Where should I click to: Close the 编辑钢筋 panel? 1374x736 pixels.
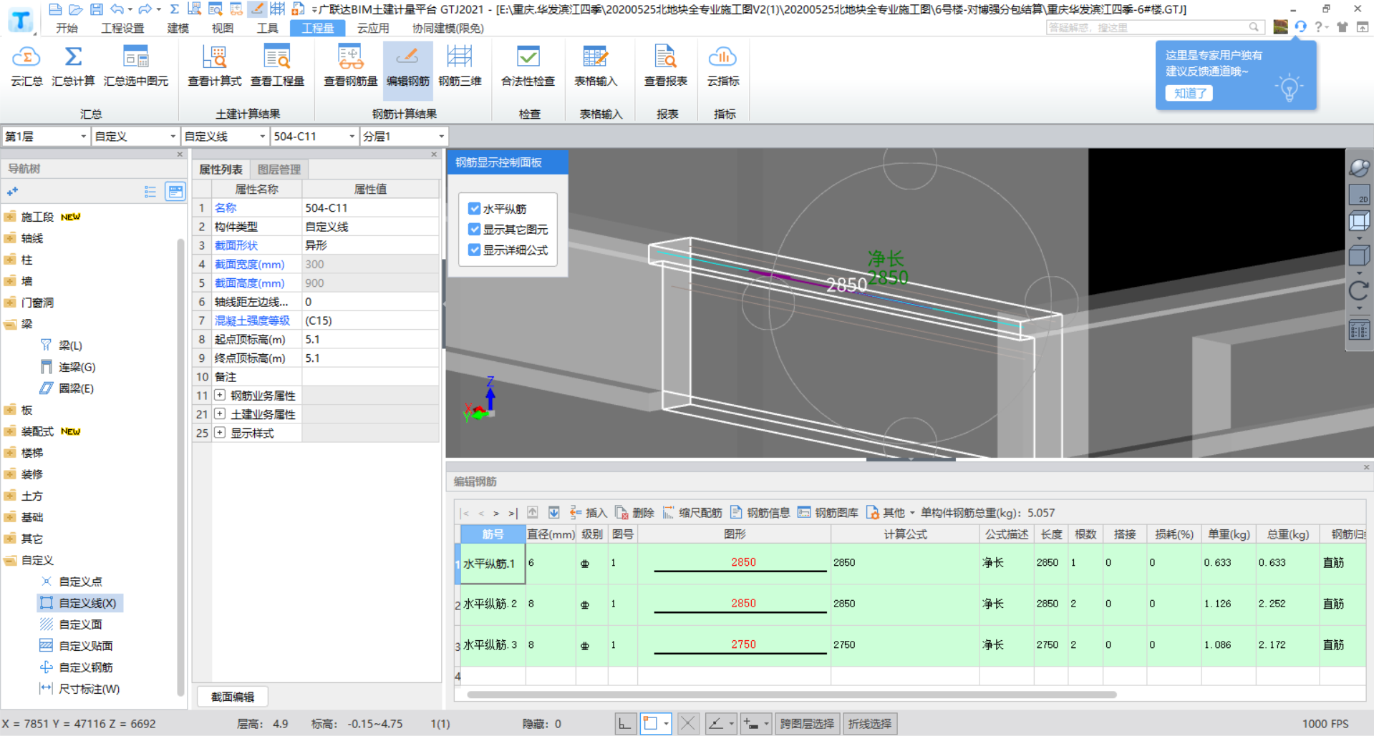(1366, 468)
